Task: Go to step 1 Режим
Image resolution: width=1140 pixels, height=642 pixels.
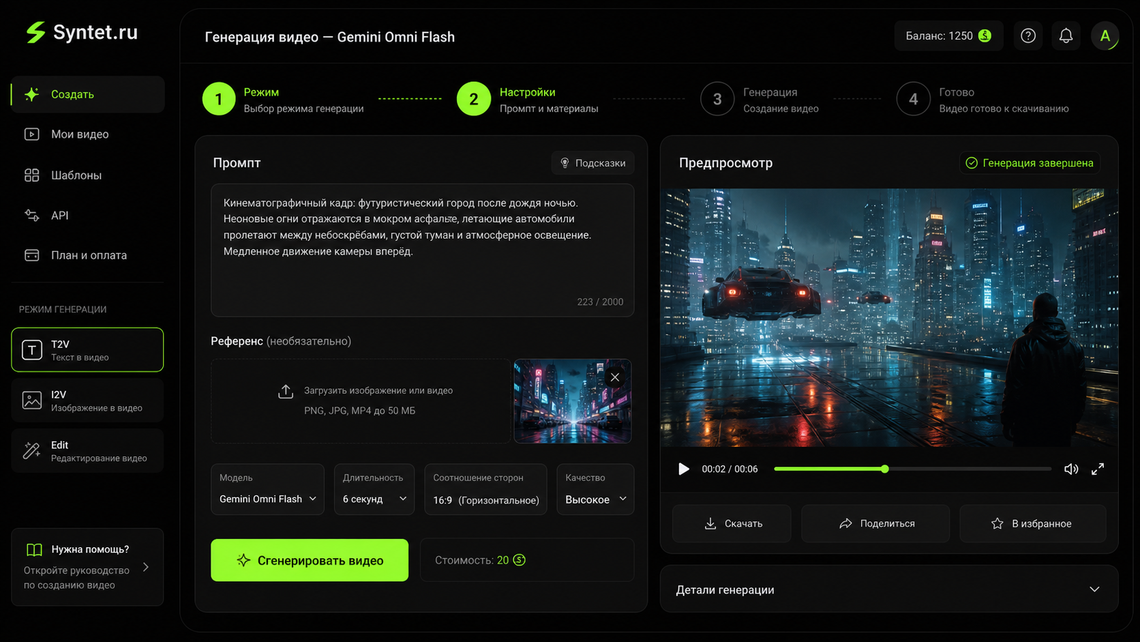Action: click(x=283, y=100)
